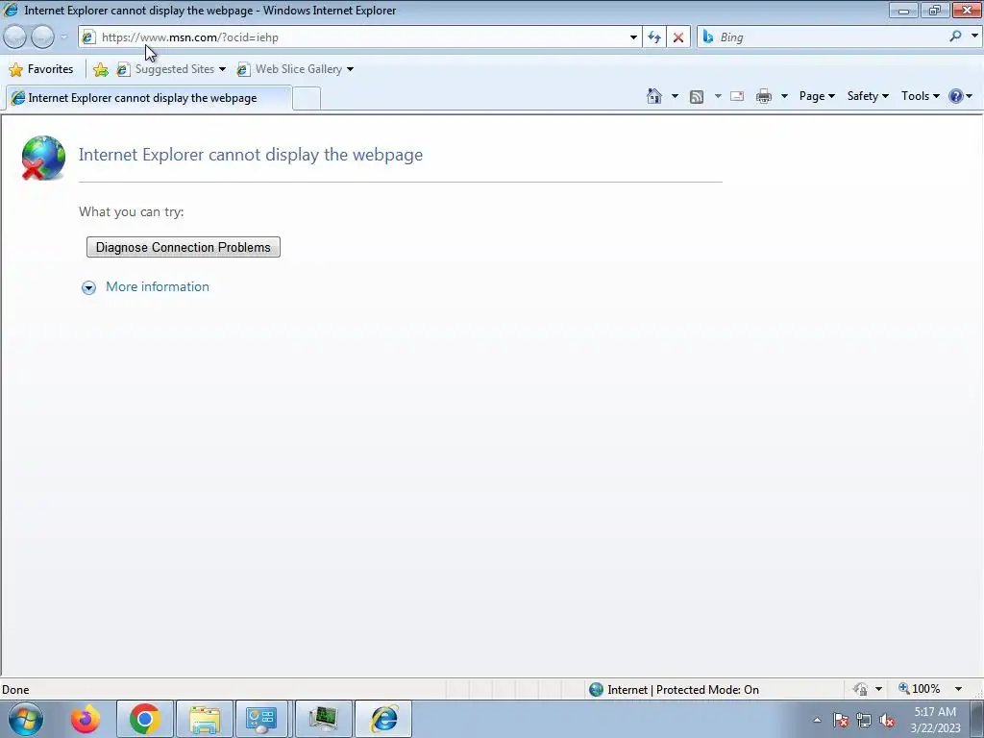Click the muted volume tray icon
This screenshot has width=984, height=738.
pyautogui.click(x=887, y=720)
